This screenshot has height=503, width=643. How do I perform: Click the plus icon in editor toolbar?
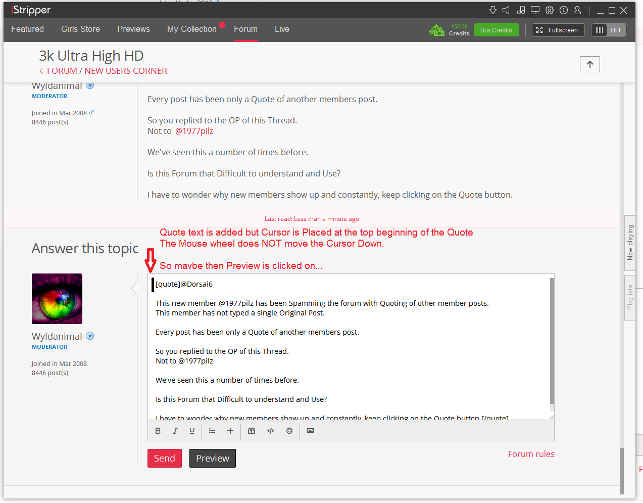click(230, 431)
